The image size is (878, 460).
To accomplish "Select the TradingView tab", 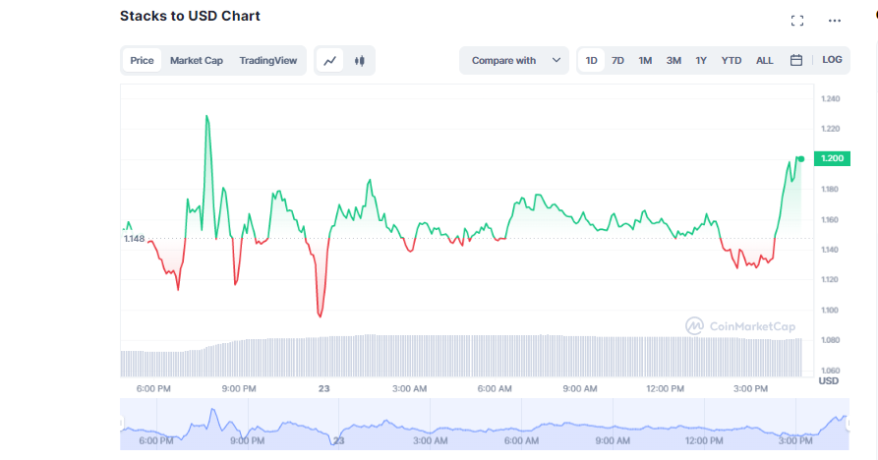I will (x=268, y=60).
